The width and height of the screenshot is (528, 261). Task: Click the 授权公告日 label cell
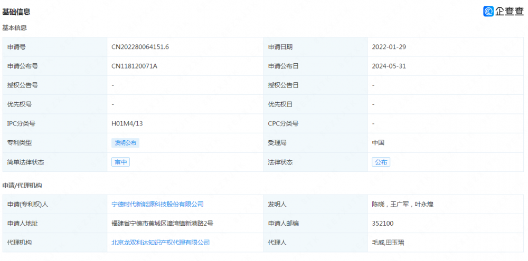[316, 85]
